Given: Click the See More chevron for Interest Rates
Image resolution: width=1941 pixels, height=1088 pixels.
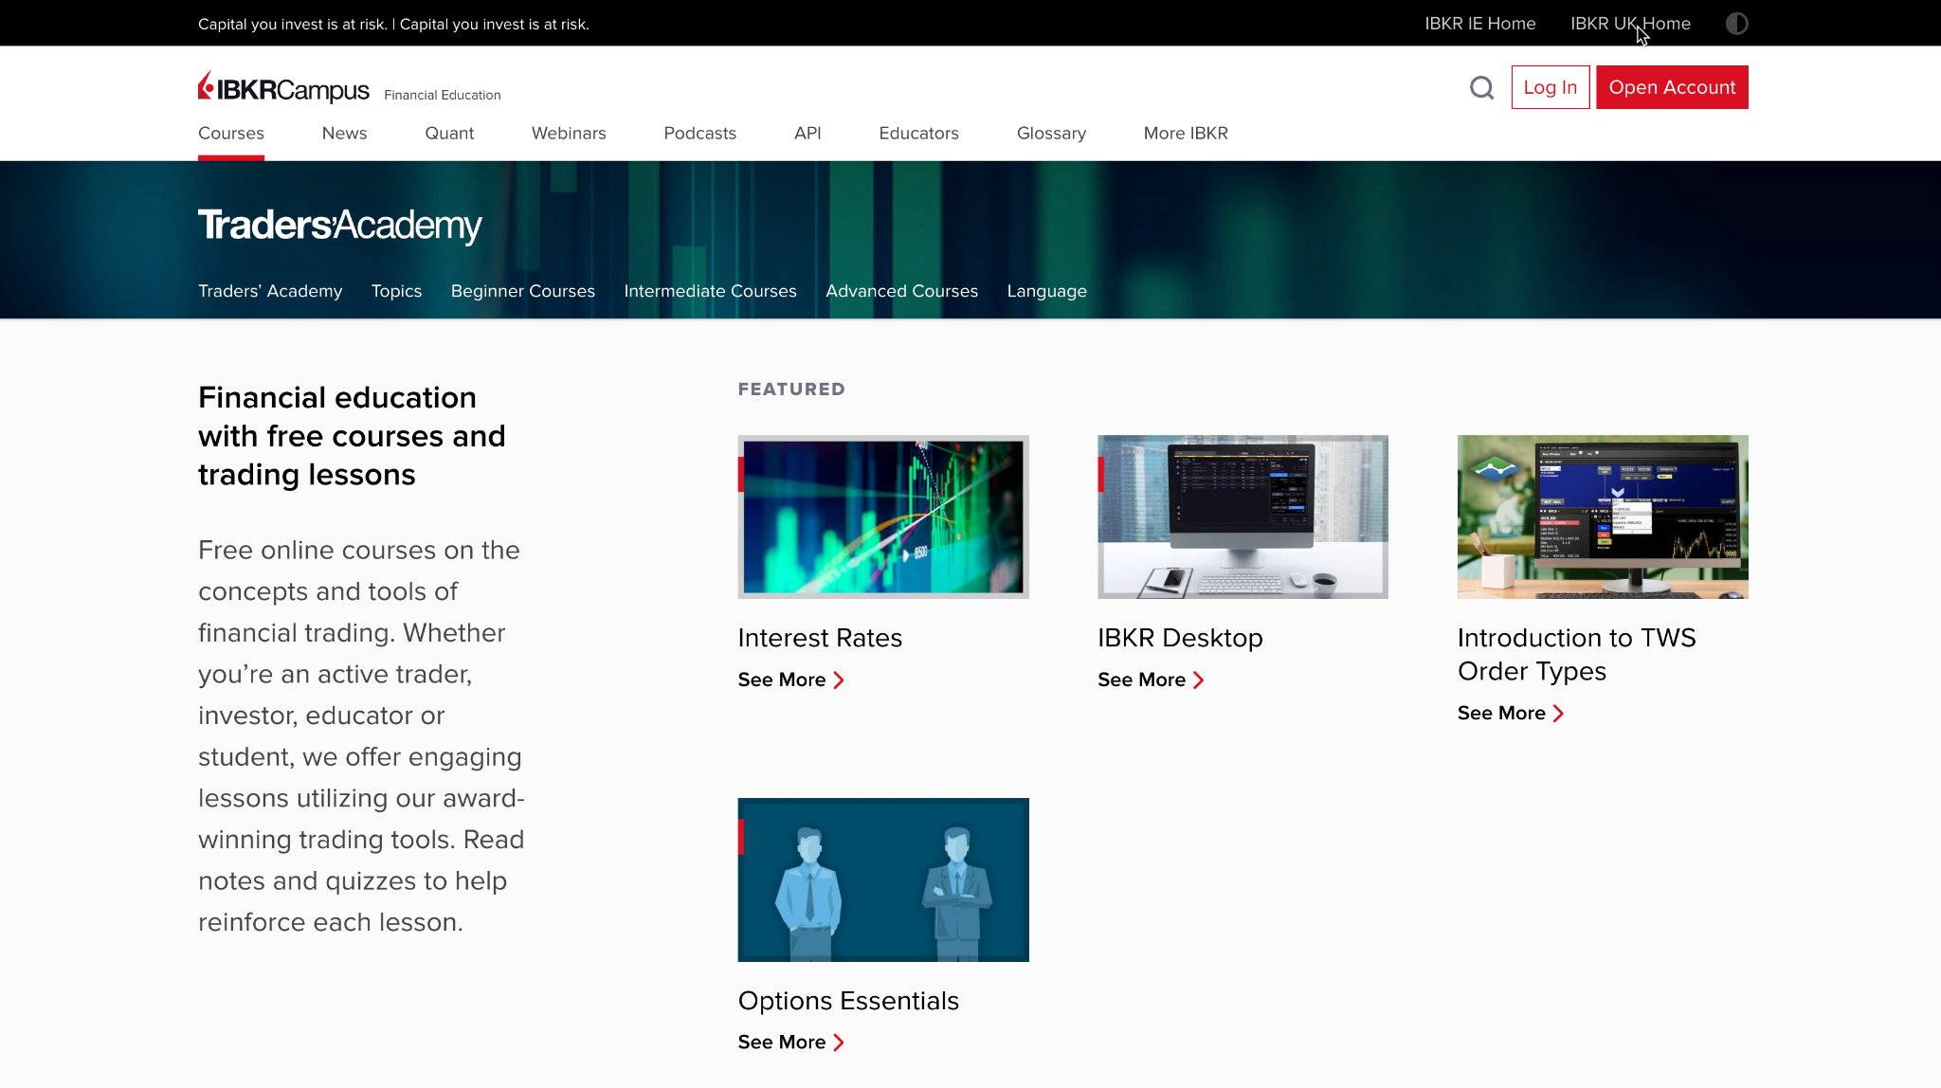Looking at the screenshot, I should point(838,680).
